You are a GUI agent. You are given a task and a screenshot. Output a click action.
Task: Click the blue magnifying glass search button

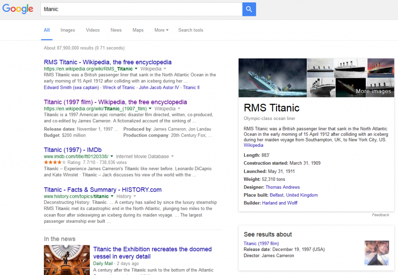249,9
